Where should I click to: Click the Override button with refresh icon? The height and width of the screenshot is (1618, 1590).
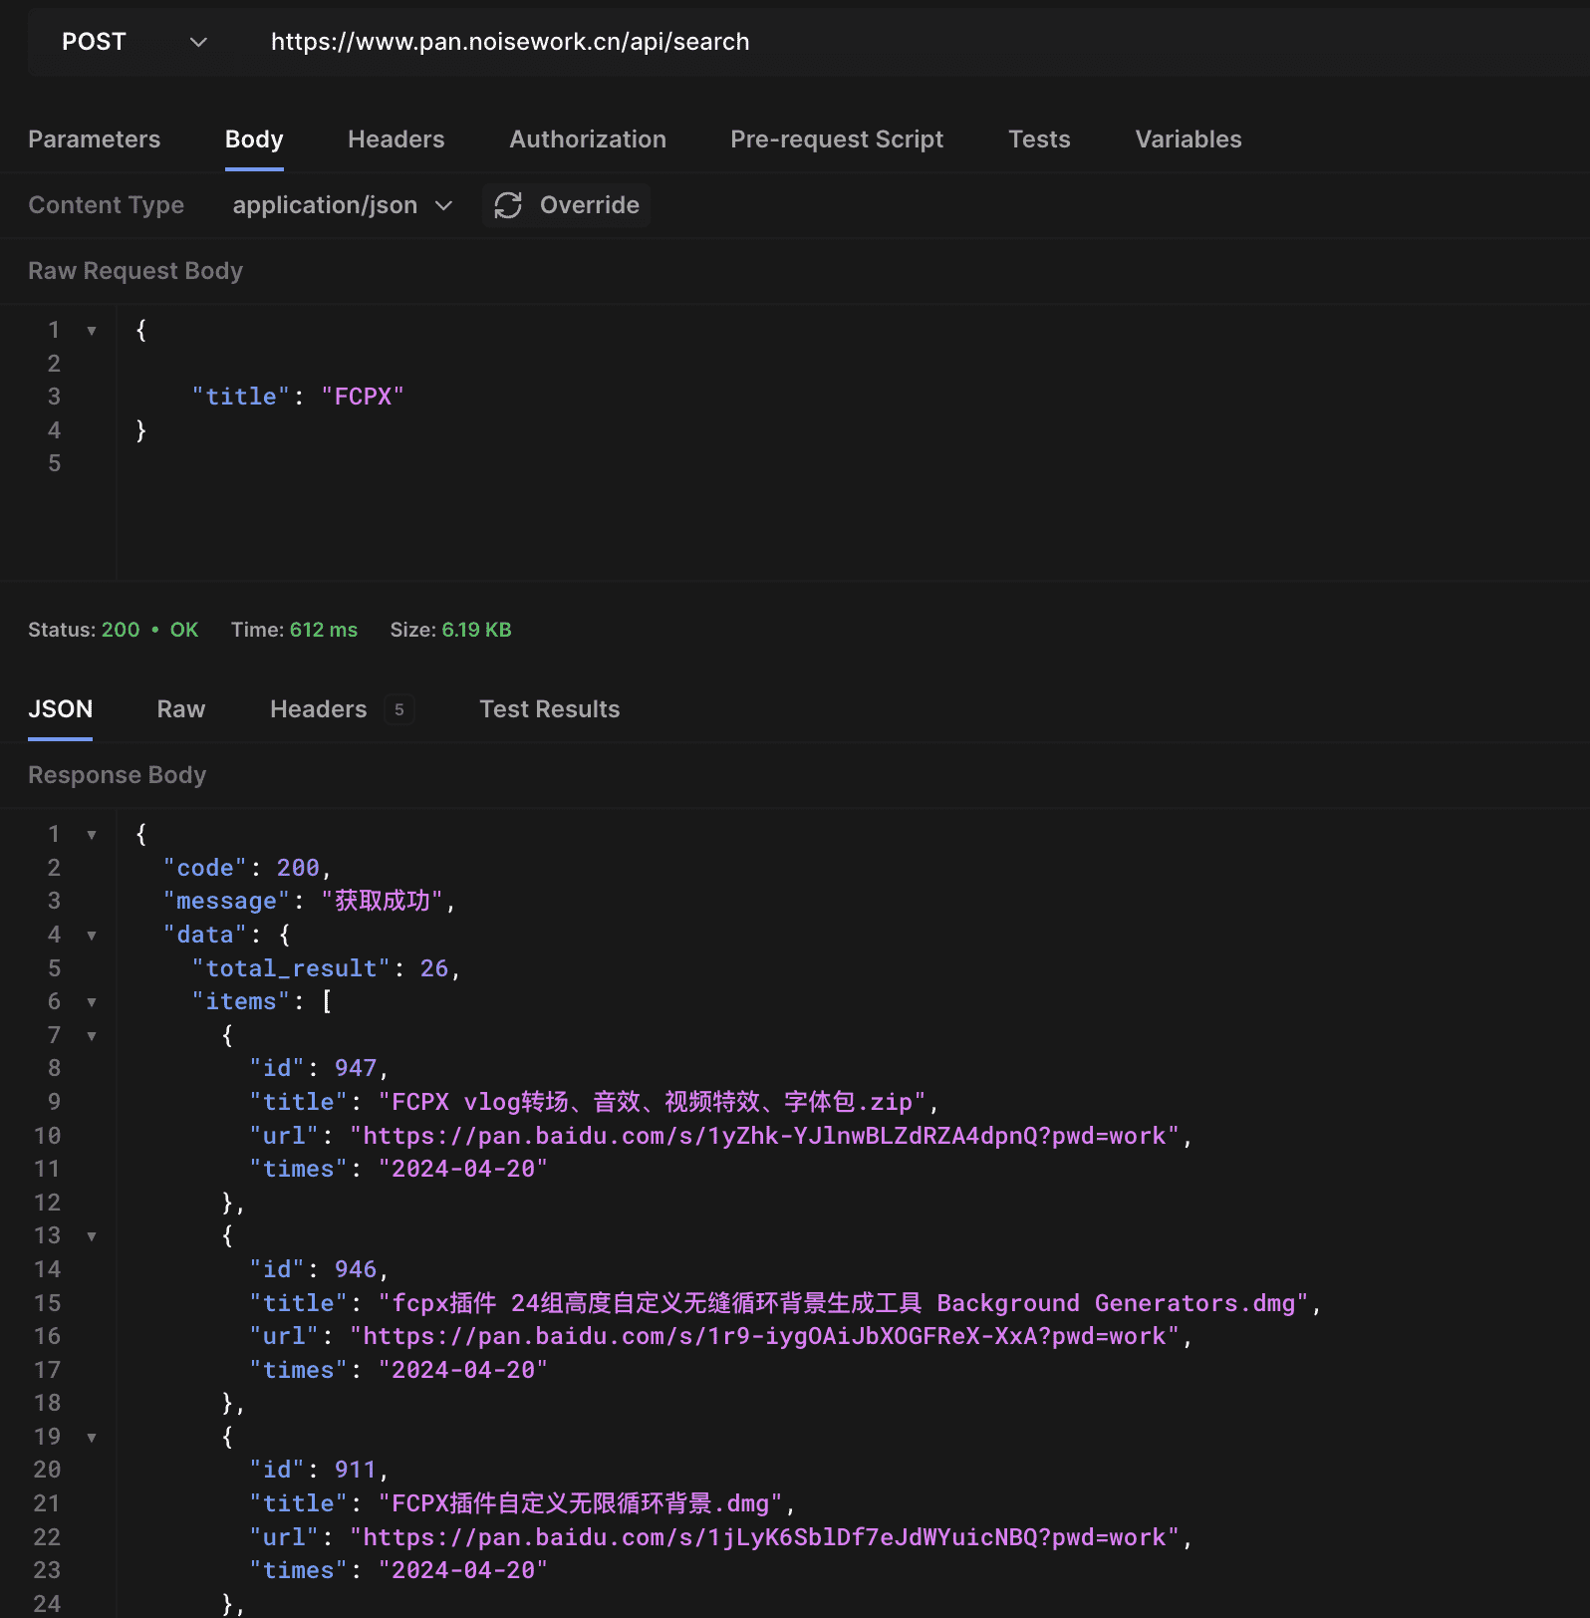click(x=567, y=205)
